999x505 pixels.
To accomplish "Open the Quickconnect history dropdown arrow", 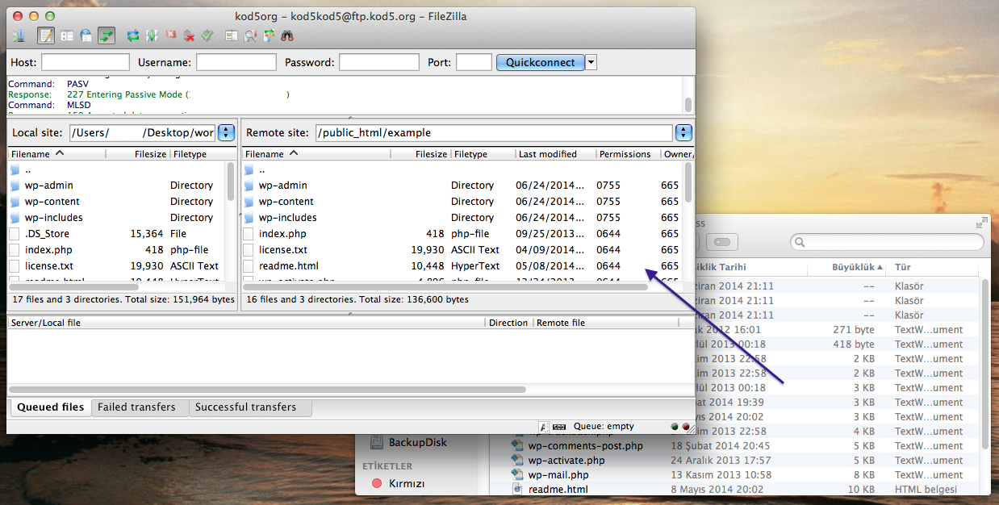I will point(591,62).
